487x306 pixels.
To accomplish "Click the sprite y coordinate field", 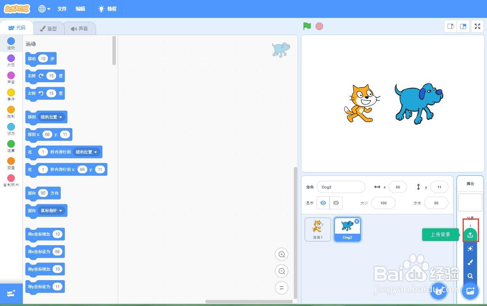I will click(x=439, y=187).
